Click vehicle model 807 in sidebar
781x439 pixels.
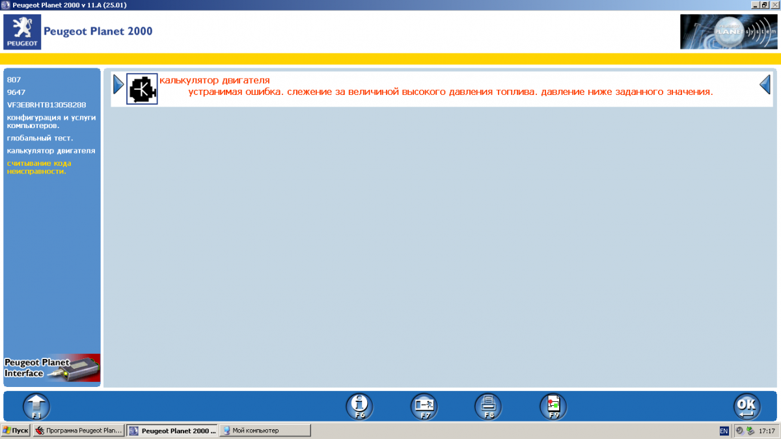[14, 79]
